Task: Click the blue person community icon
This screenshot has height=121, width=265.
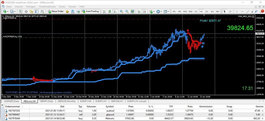Action: pos(72,12)
